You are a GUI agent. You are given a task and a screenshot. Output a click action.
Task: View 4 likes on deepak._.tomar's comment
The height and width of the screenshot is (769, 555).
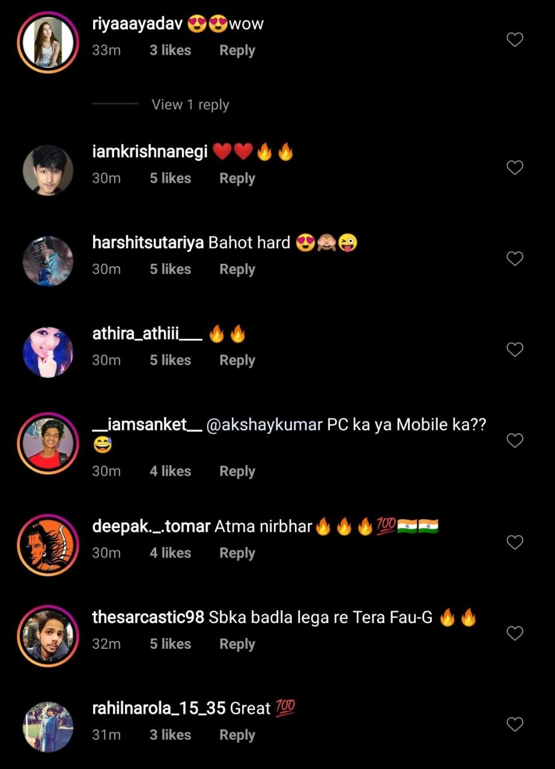pos(170,553)
